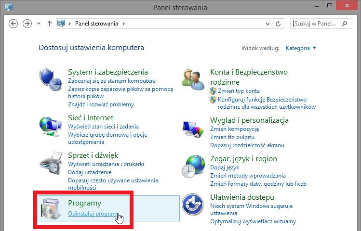Click the Sprzęt i dźwięk printer icon

click(51, 164)
